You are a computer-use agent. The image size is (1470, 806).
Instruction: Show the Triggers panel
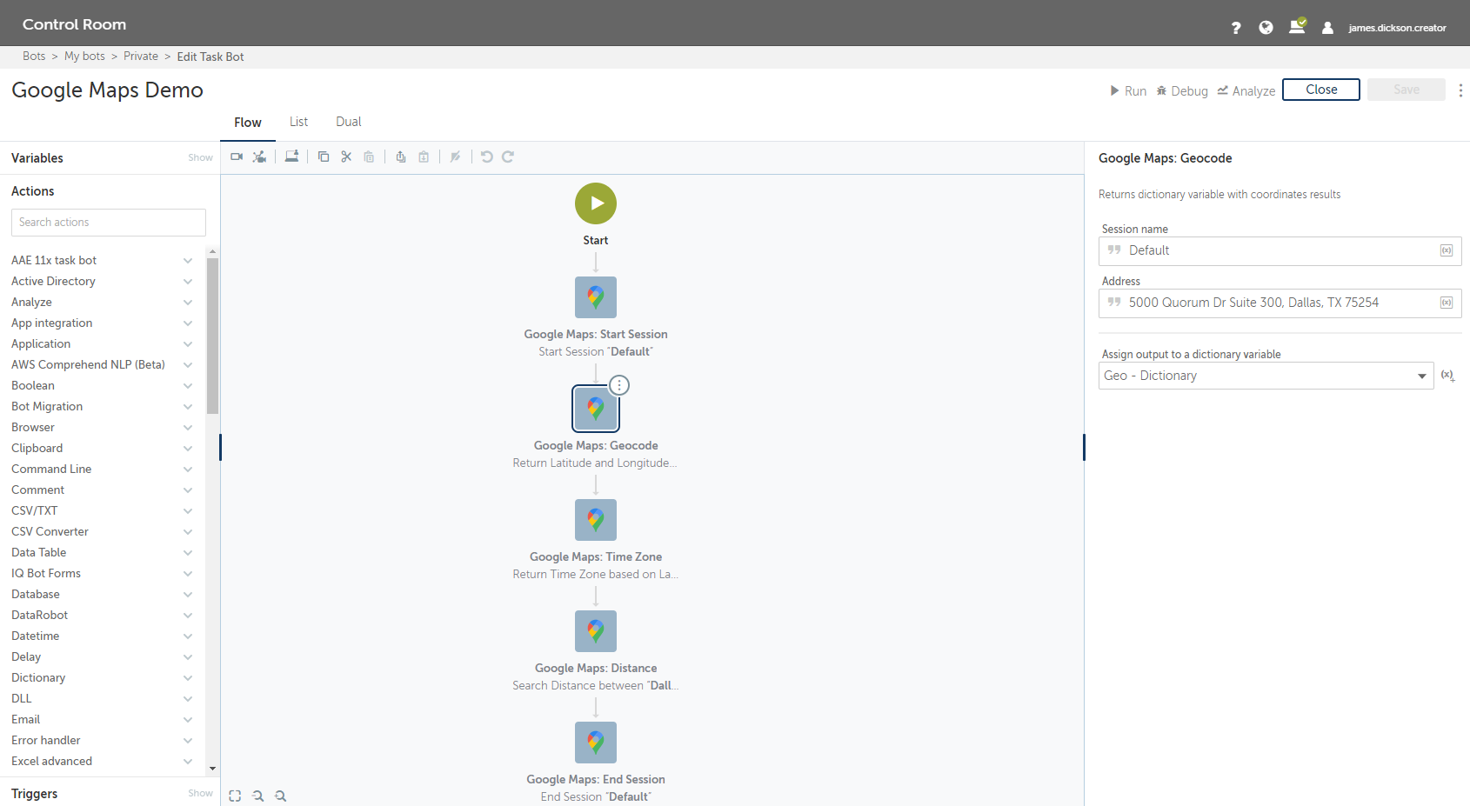coord(200,793)
